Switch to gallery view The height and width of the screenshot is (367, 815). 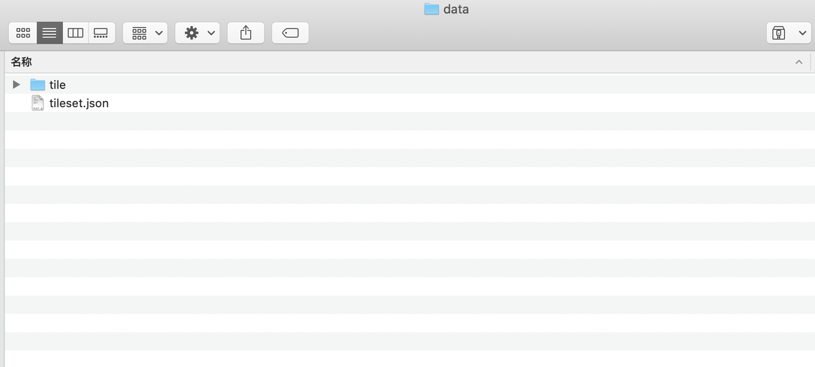(x=101, y=33)
